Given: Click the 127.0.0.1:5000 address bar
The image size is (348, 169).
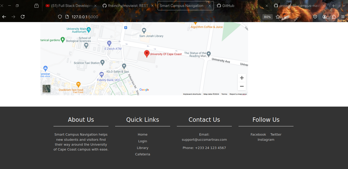Looking at the screenshot, I should pyautogui.click(x=85, y=17).
